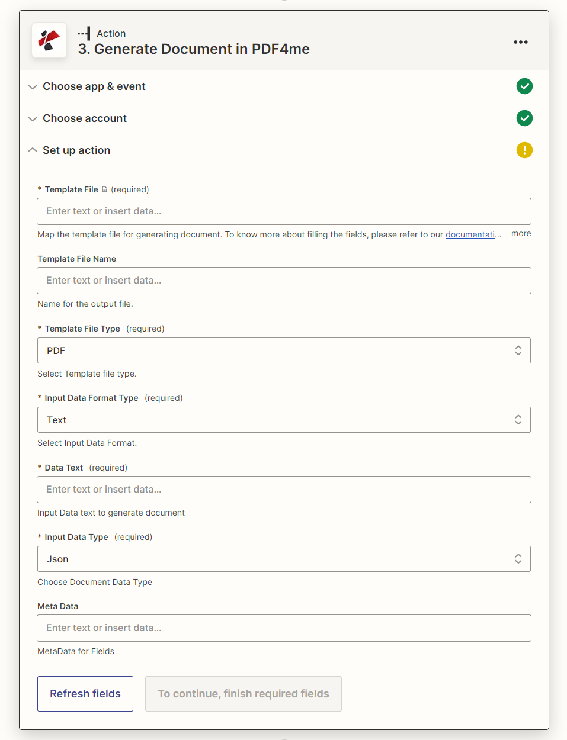Image resolution: width=567 pixels, height=740 pixels.
Task: Open the Input Data Format Type dropdown
Action: 284,420
